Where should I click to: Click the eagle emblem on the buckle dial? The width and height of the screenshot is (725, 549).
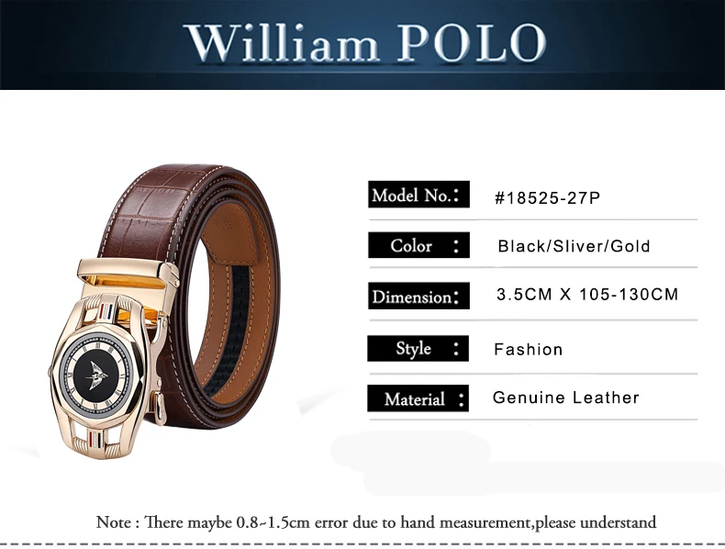click(97, 375)
